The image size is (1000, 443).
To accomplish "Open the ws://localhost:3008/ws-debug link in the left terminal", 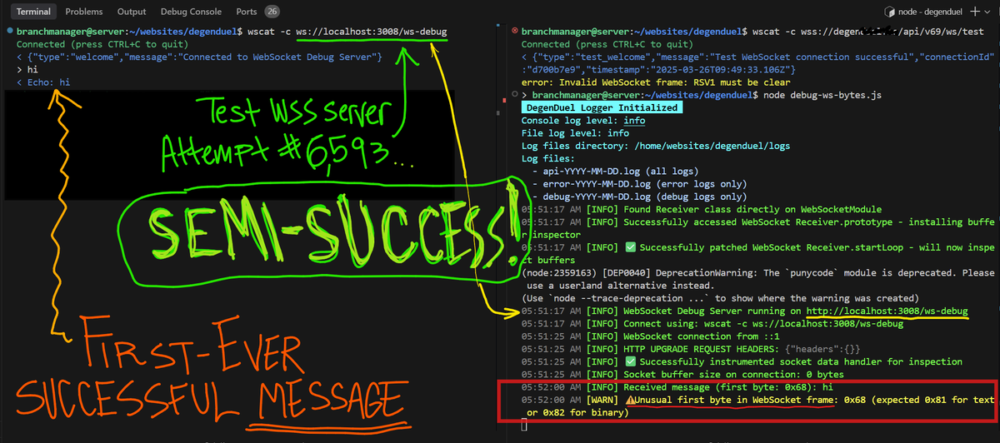I will coord(371,32).
